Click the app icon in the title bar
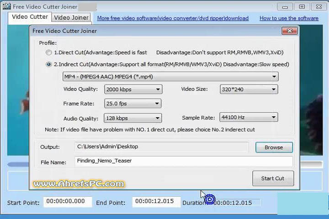The width and height of the screenshot is (329, 219). click(x=7, y=6)
